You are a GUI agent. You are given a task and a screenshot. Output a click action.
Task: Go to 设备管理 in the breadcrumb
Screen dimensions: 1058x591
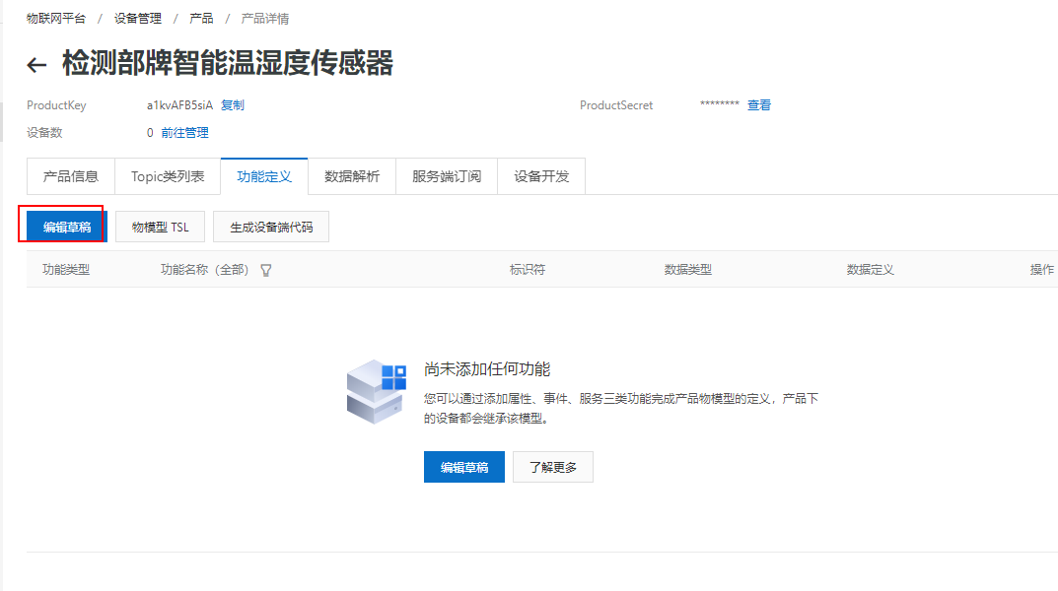click(138, 18)
